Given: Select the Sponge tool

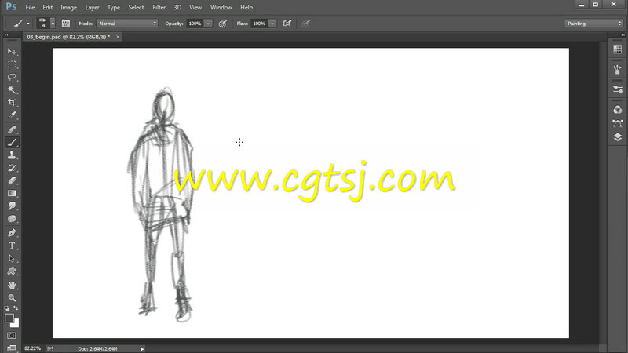Looking at the screenshot, I should pos(12,219).
